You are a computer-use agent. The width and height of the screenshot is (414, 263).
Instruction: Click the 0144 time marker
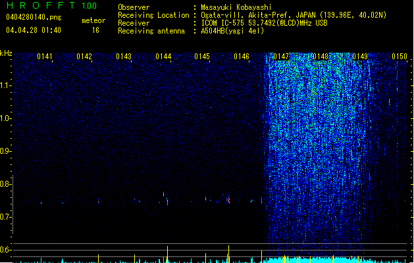click(163, 57)
